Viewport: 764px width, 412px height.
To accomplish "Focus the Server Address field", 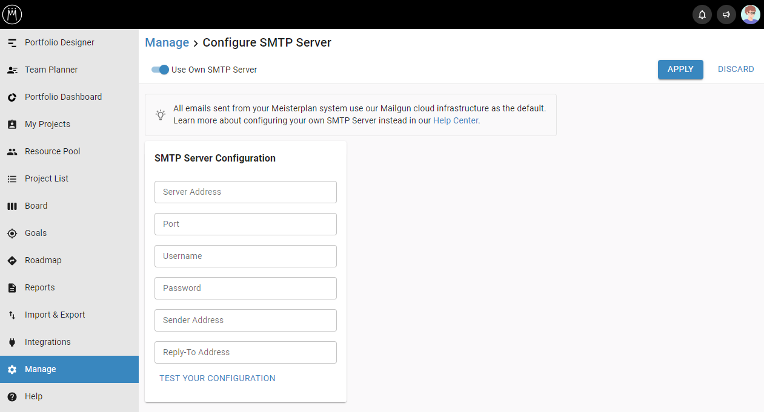I will pyautogui.click(x=245, y=192).
